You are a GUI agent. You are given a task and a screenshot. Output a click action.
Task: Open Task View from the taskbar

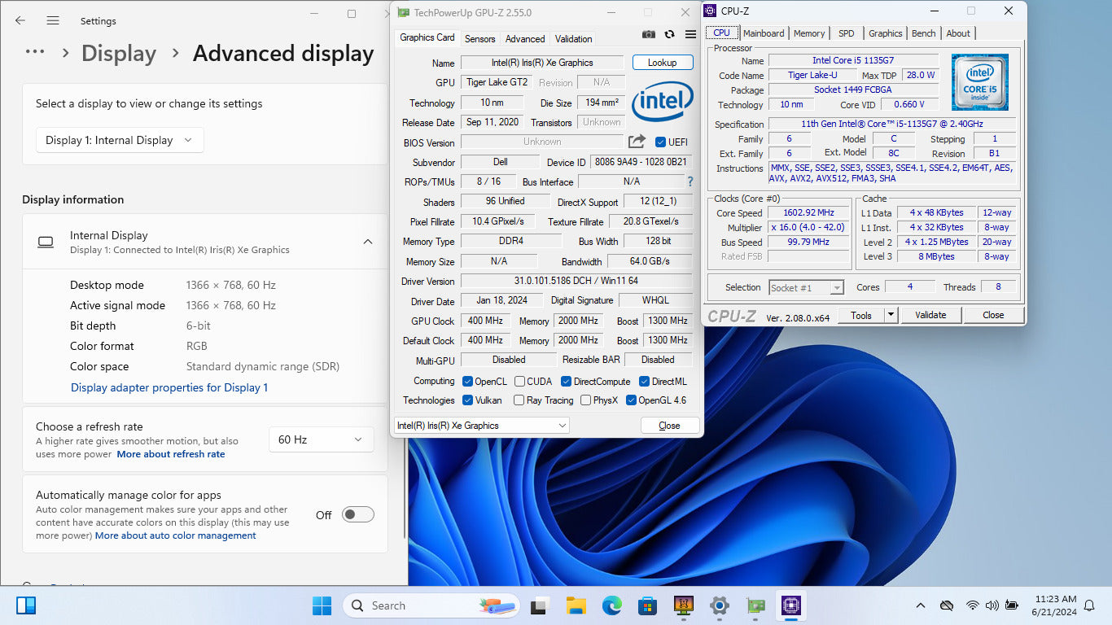539,605
